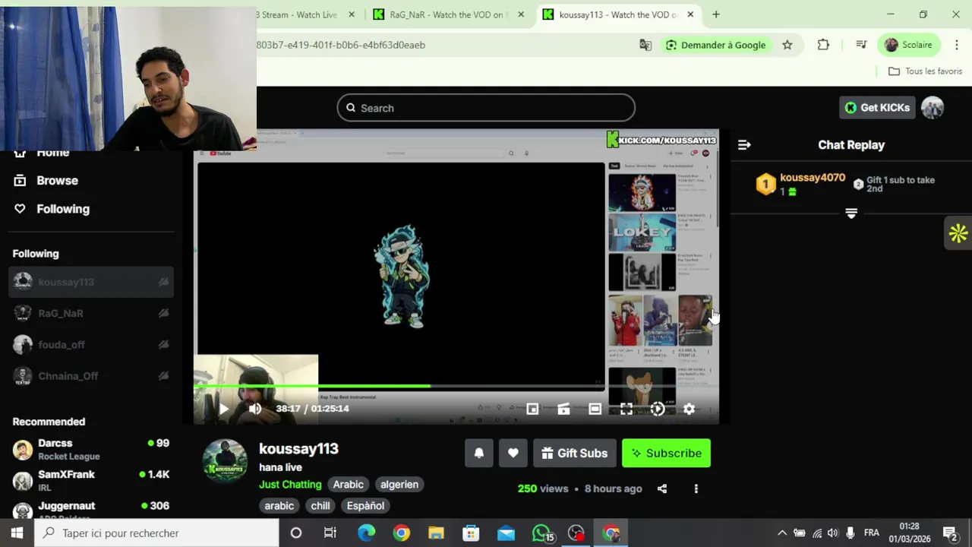The height and width of the screenshot is (547, 972).
Task: Open Chrome extensions puzzle icon
Action: coord(823,45)
